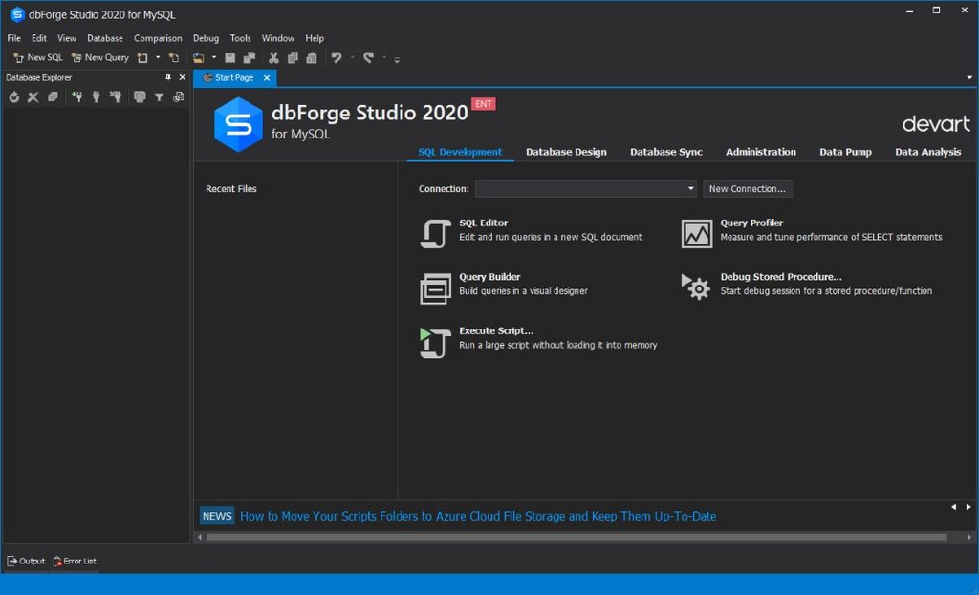Show next news item arrow
The height and width of the screenshot is (595, 979).
tap(968, 507)
